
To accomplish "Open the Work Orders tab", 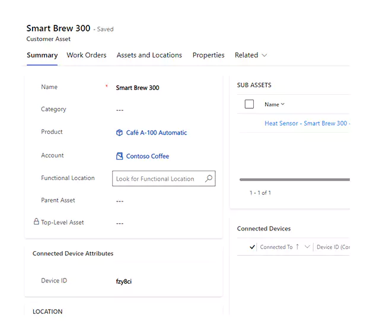I will point(87,55).
